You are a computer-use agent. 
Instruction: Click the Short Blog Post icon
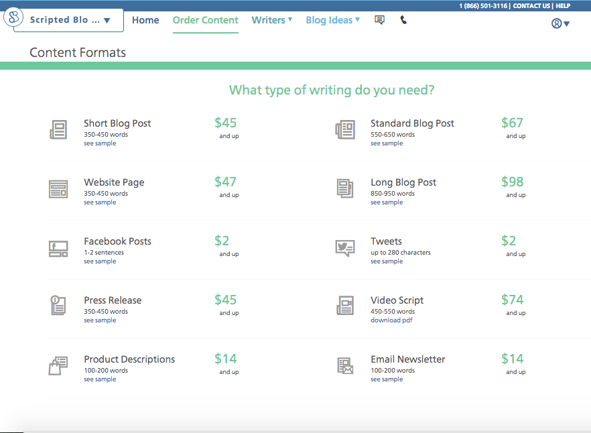point(58,130)
